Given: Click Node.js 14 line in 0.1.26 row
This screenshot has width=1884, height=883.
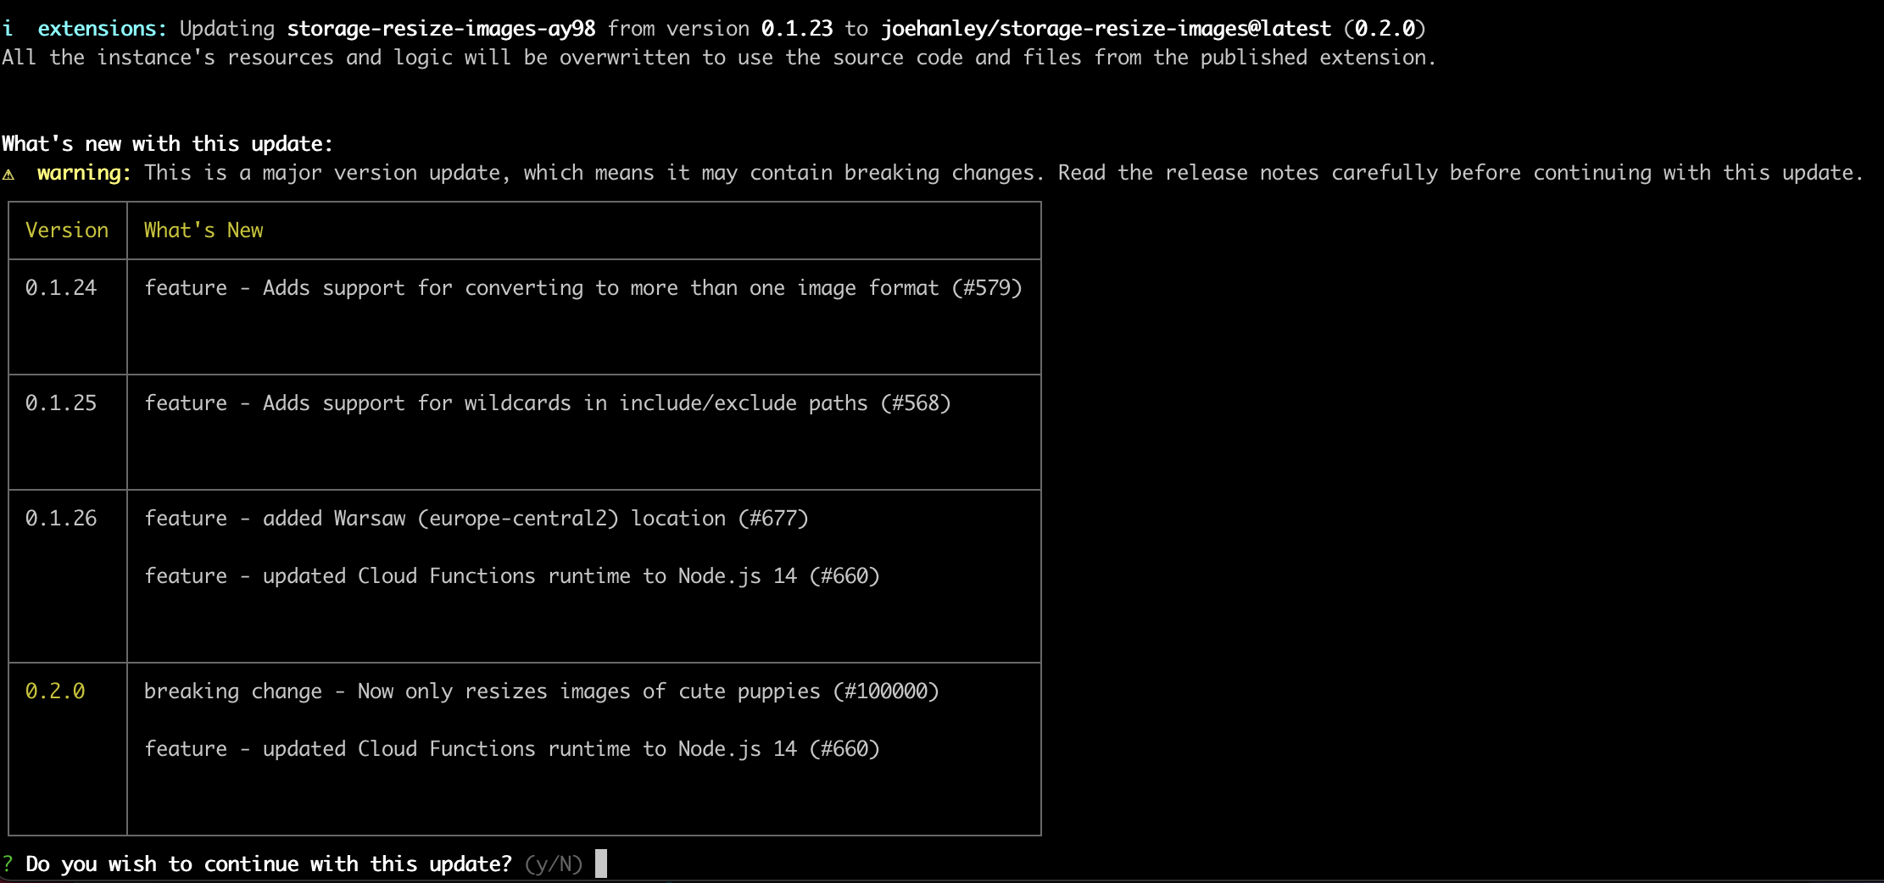Looking at the screenshot, I should (x=512, y=576).
